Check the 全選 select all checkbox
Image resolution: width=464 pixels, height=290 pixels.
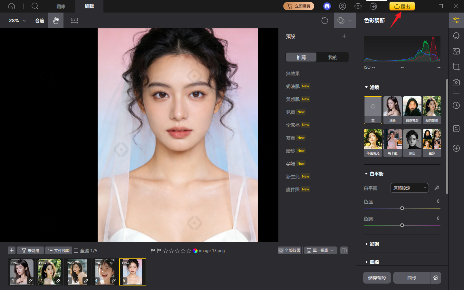[76, 250]
